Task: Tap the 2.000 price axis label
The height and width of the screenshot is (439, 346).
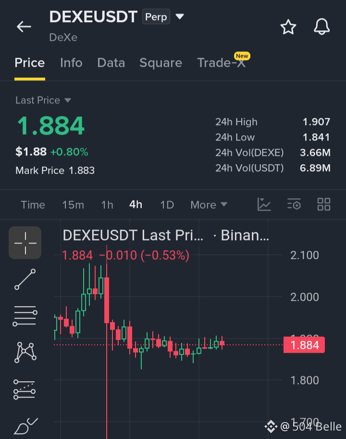Action: (304, 297)
